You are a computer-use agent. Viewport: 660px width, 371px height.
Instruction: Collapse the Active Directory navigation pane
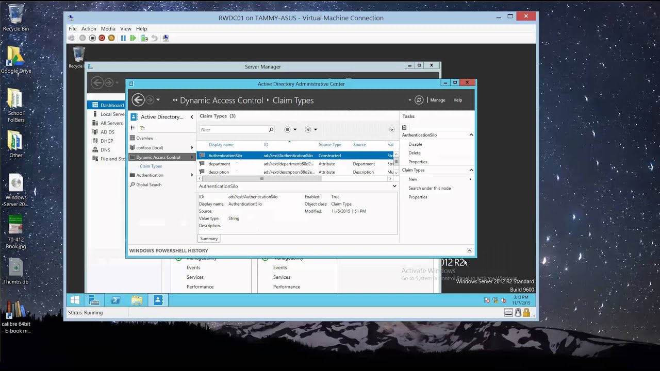click(x=192, y=117)
